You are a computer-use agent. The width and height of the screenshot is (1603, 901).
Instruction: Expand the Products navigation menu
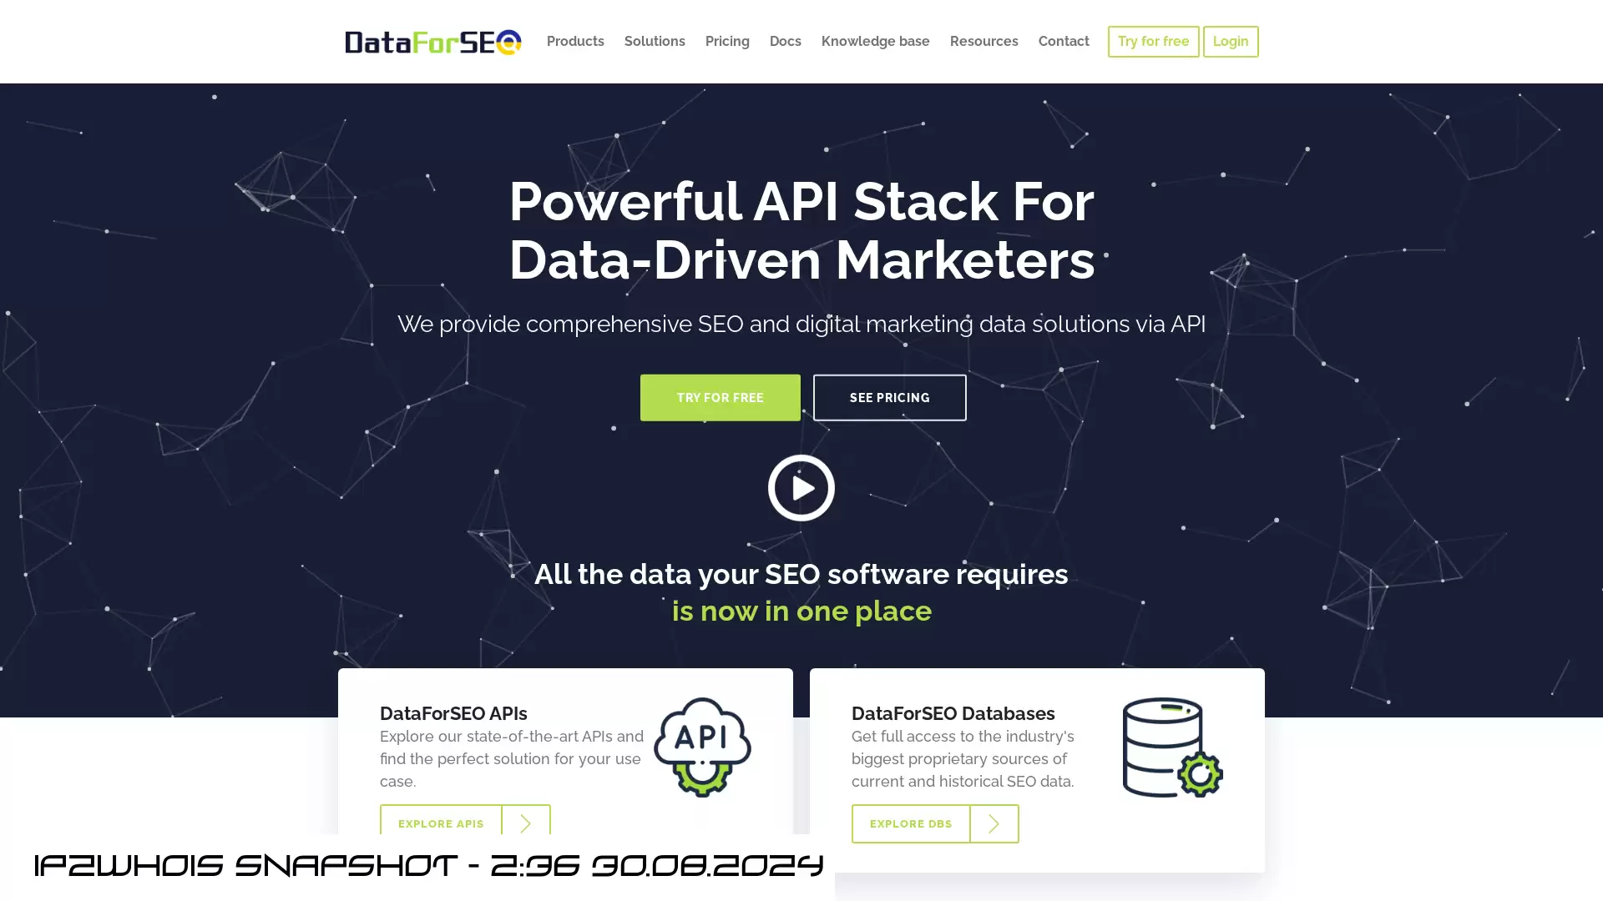[574, 41]
